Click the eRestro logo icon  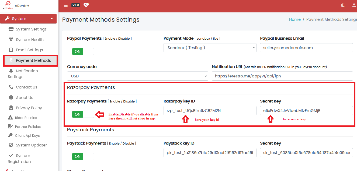(8, 5)
